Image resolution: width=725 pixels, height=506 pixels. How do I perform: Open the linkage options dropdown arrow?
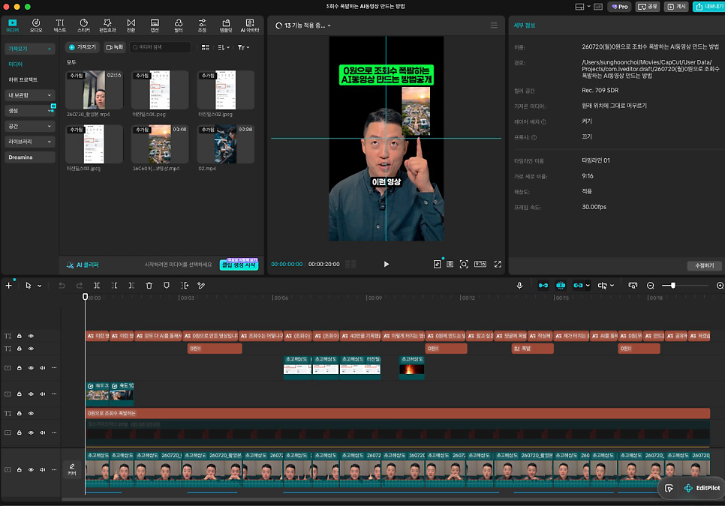[588, 286]
